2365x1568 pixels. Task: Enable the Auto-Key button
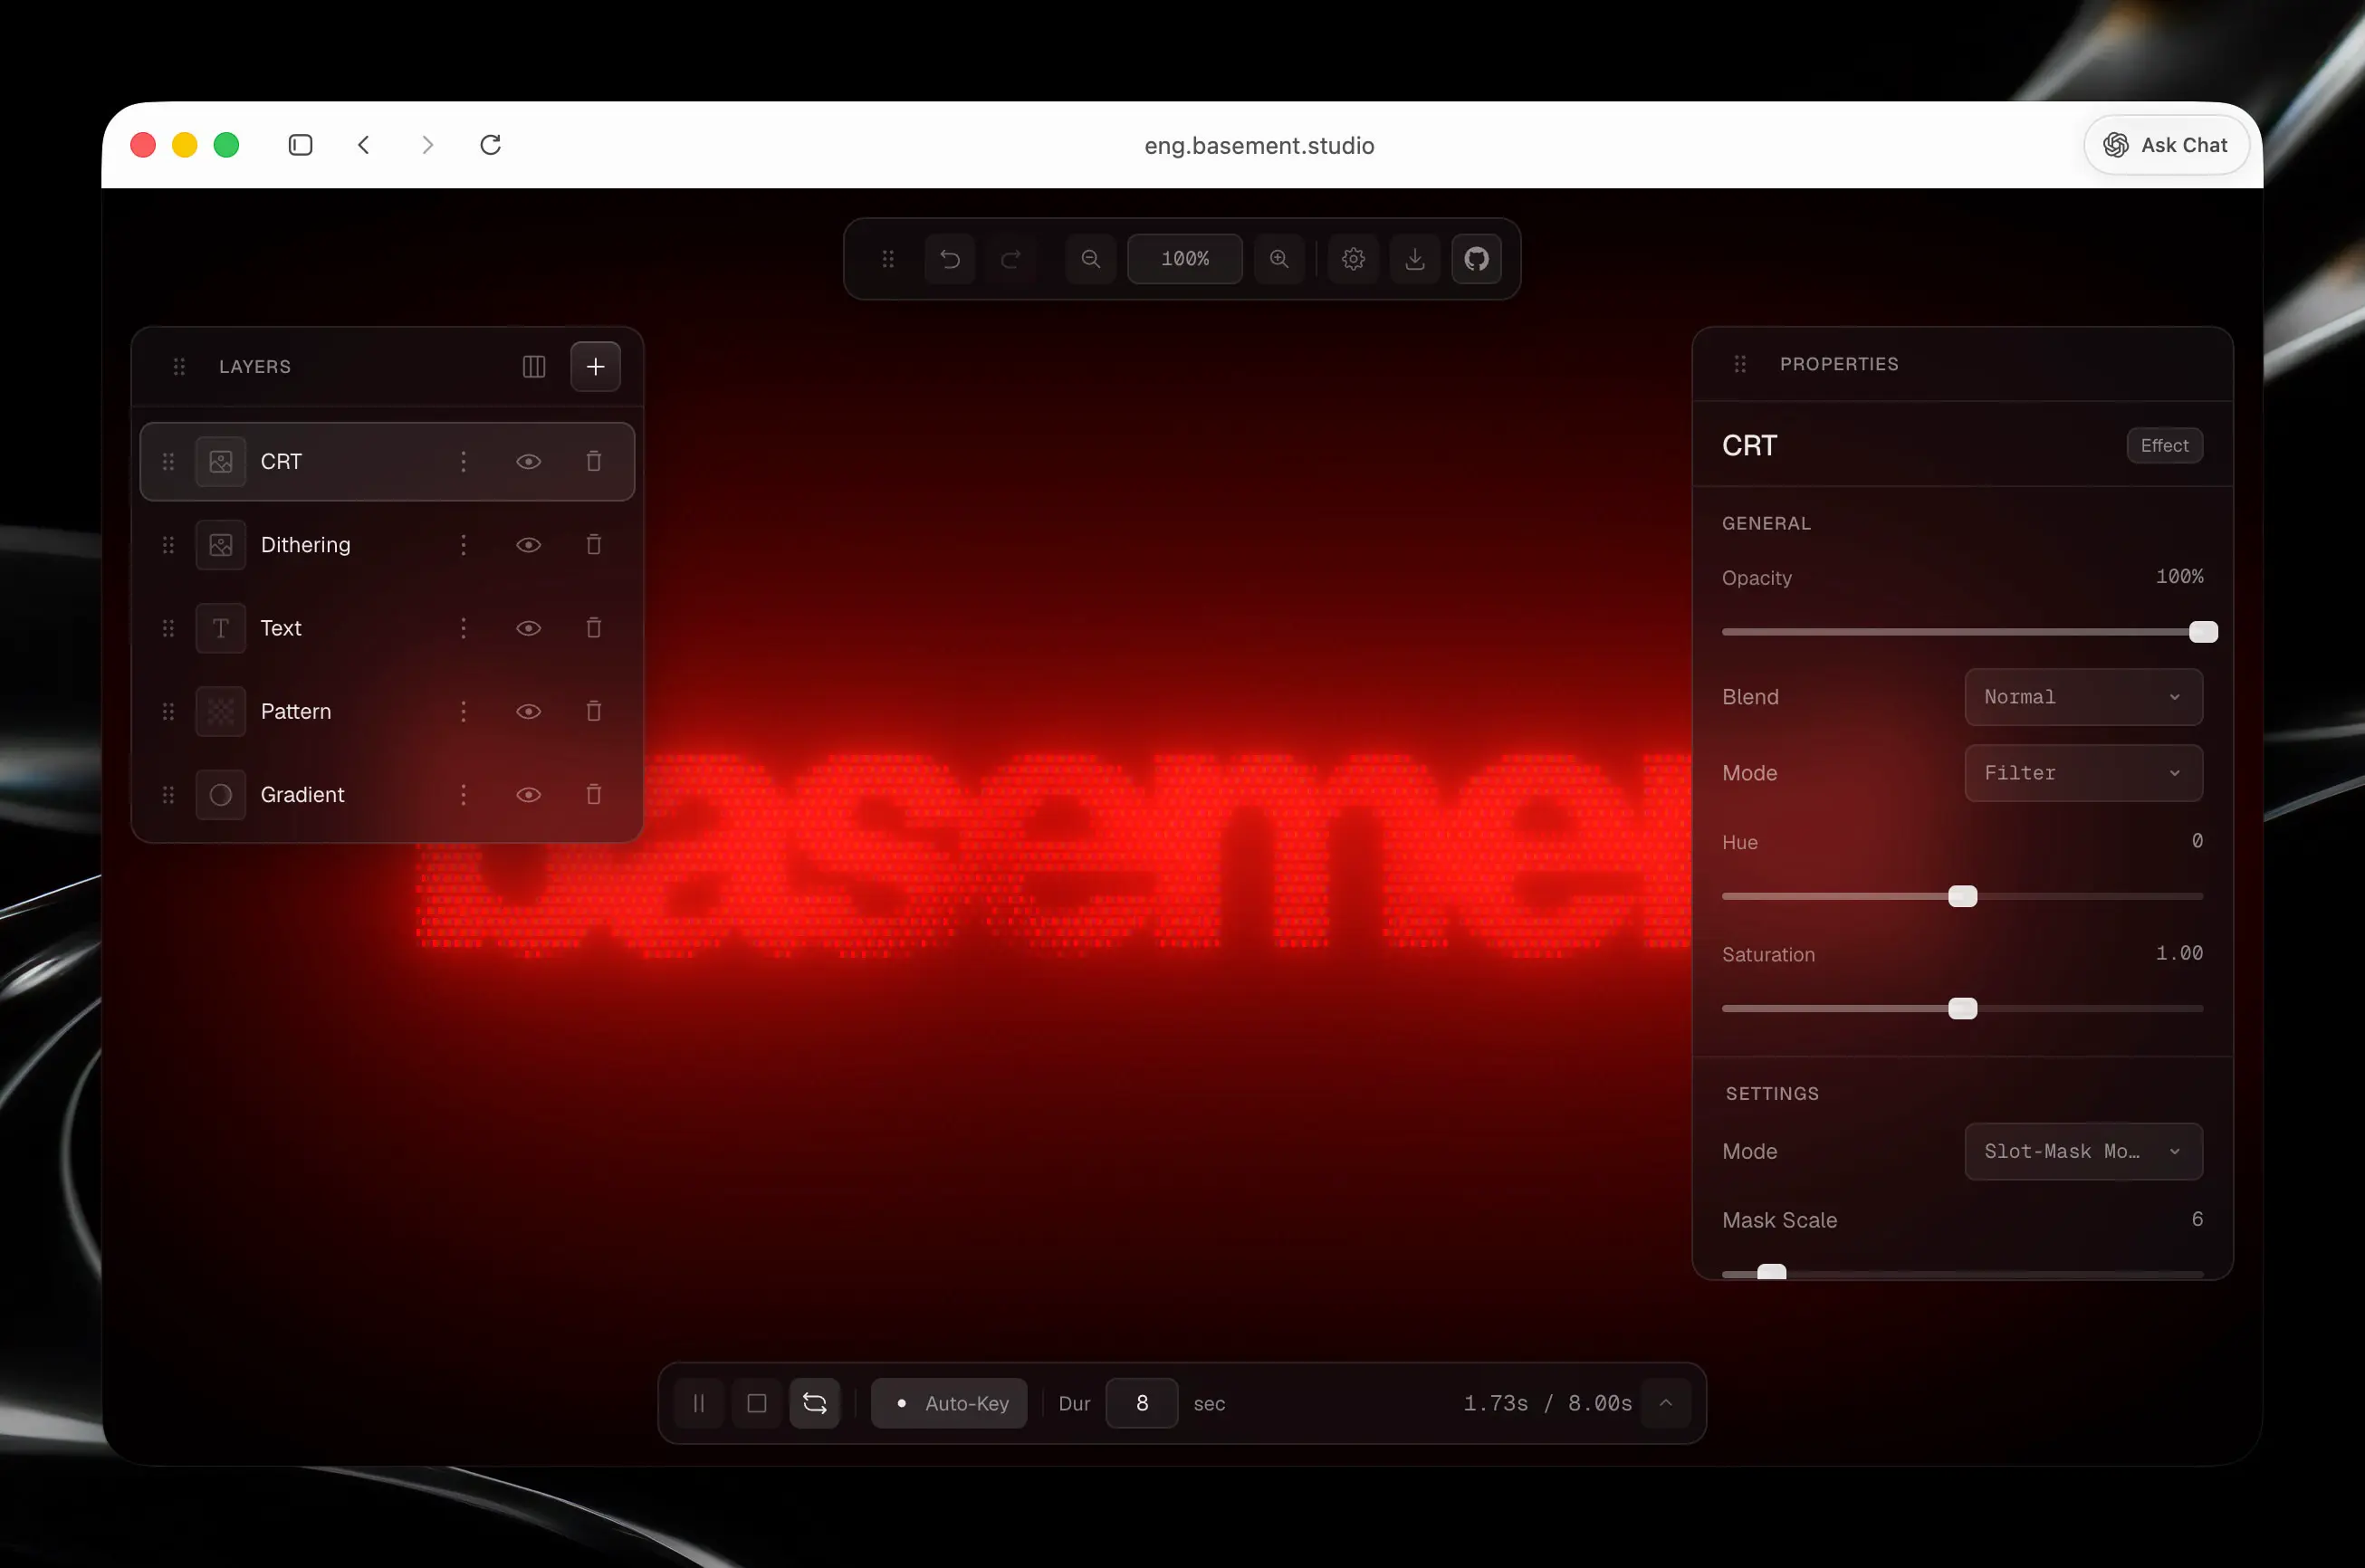[x=949, y=1403]
